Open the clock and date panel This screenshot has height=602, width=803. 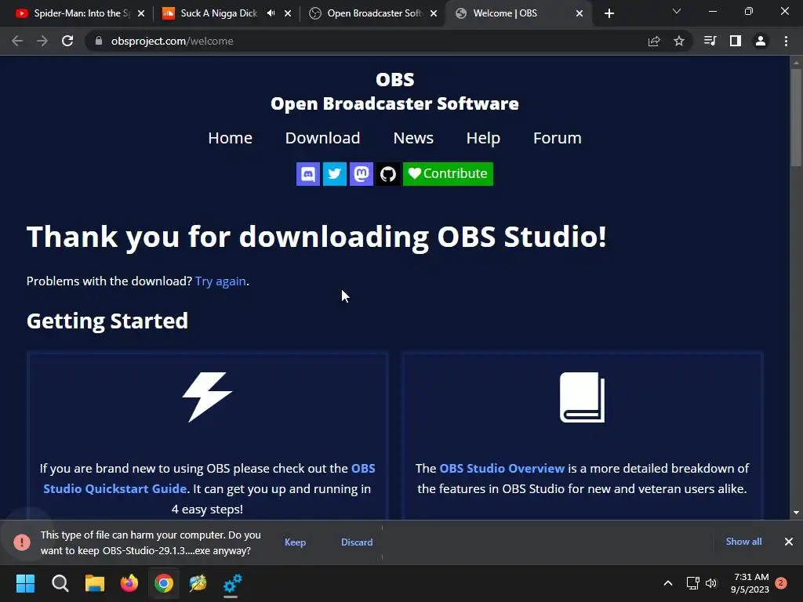(x=750, y=583)
